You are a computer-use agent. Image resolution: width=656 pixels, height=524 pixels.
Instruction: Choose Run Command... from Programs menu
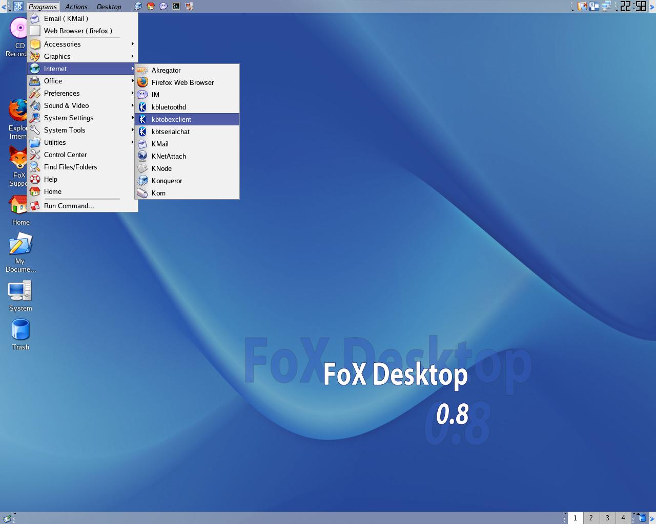click(83, 206)
